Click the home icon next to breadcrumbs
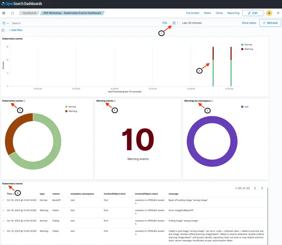The height and width of the screenshot is (245, 282). pyautogui.click(x=12, y=13)
